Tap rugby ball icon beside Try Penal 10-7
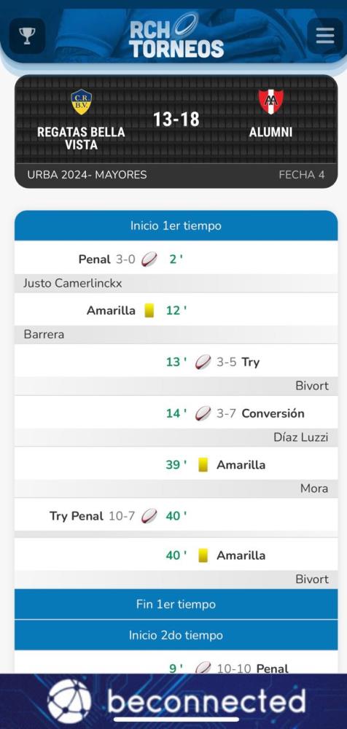 [x=149, y=516]
